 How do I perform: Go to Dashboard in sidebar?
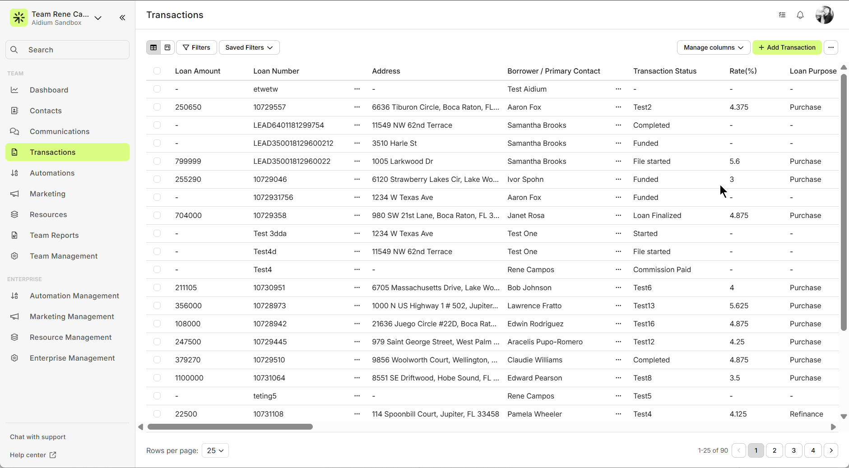click(x=49, y=90)
